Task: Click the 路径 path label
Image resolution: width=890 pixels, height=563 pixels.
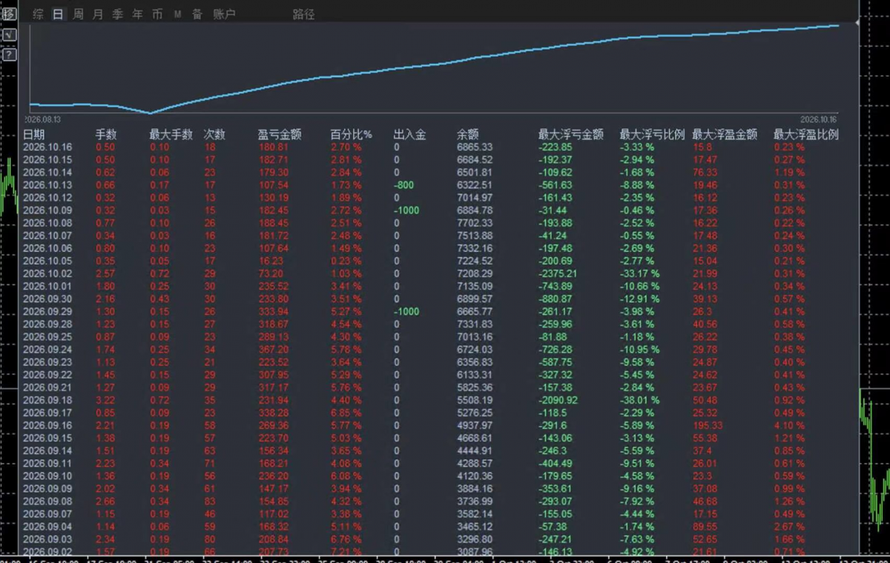Action: tap(304, 14)
